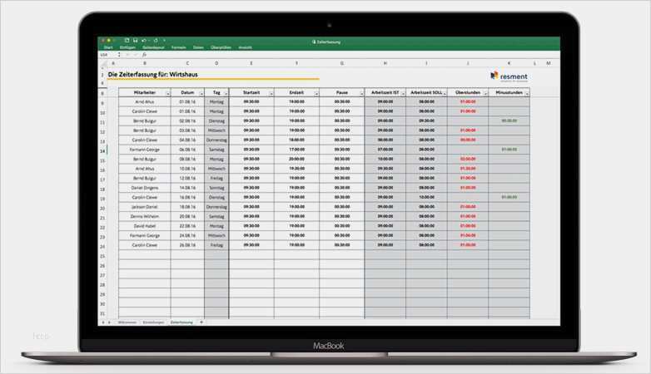Select column B header
Screen dimensions: 651x374
click(x=145, y=63)
